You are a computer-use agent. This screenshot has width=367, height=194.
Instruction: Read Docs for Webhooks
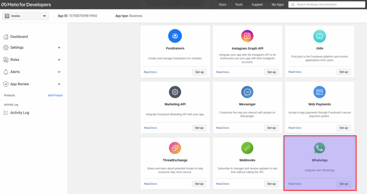click(x=223, y=184)
